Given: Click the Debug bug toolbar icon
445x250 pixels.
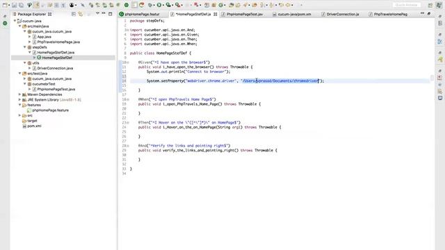Looking at the screenshot, I should pyautogui.click(x=150, y=5).
